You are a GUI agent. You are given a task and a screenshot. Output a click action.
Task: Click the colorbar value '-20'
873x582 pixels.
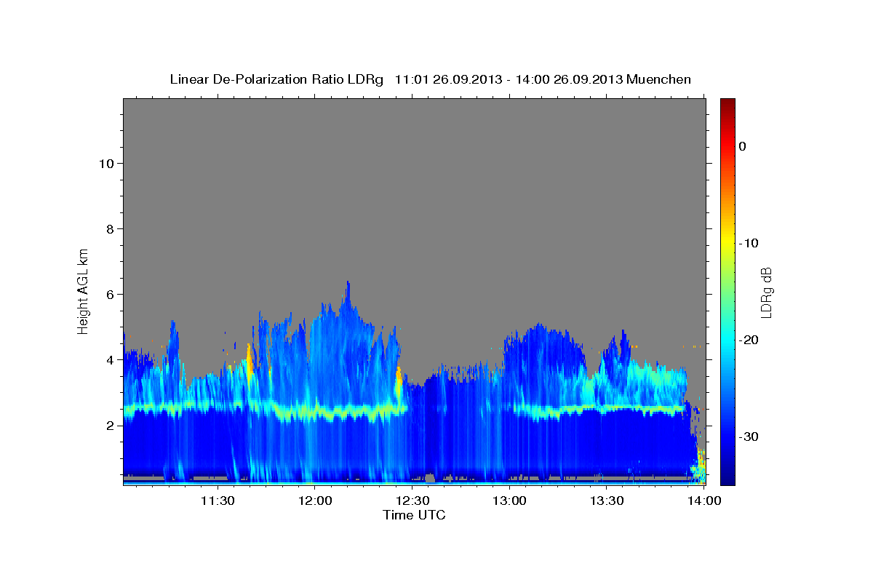pyautogui.click(x=749, y=340)
